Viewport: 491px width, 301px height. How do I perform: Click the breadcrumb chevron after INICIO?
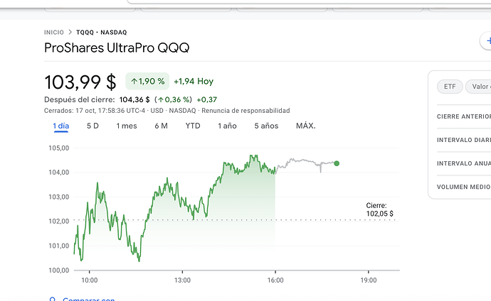pyautogui.click(x=70, y=33)
